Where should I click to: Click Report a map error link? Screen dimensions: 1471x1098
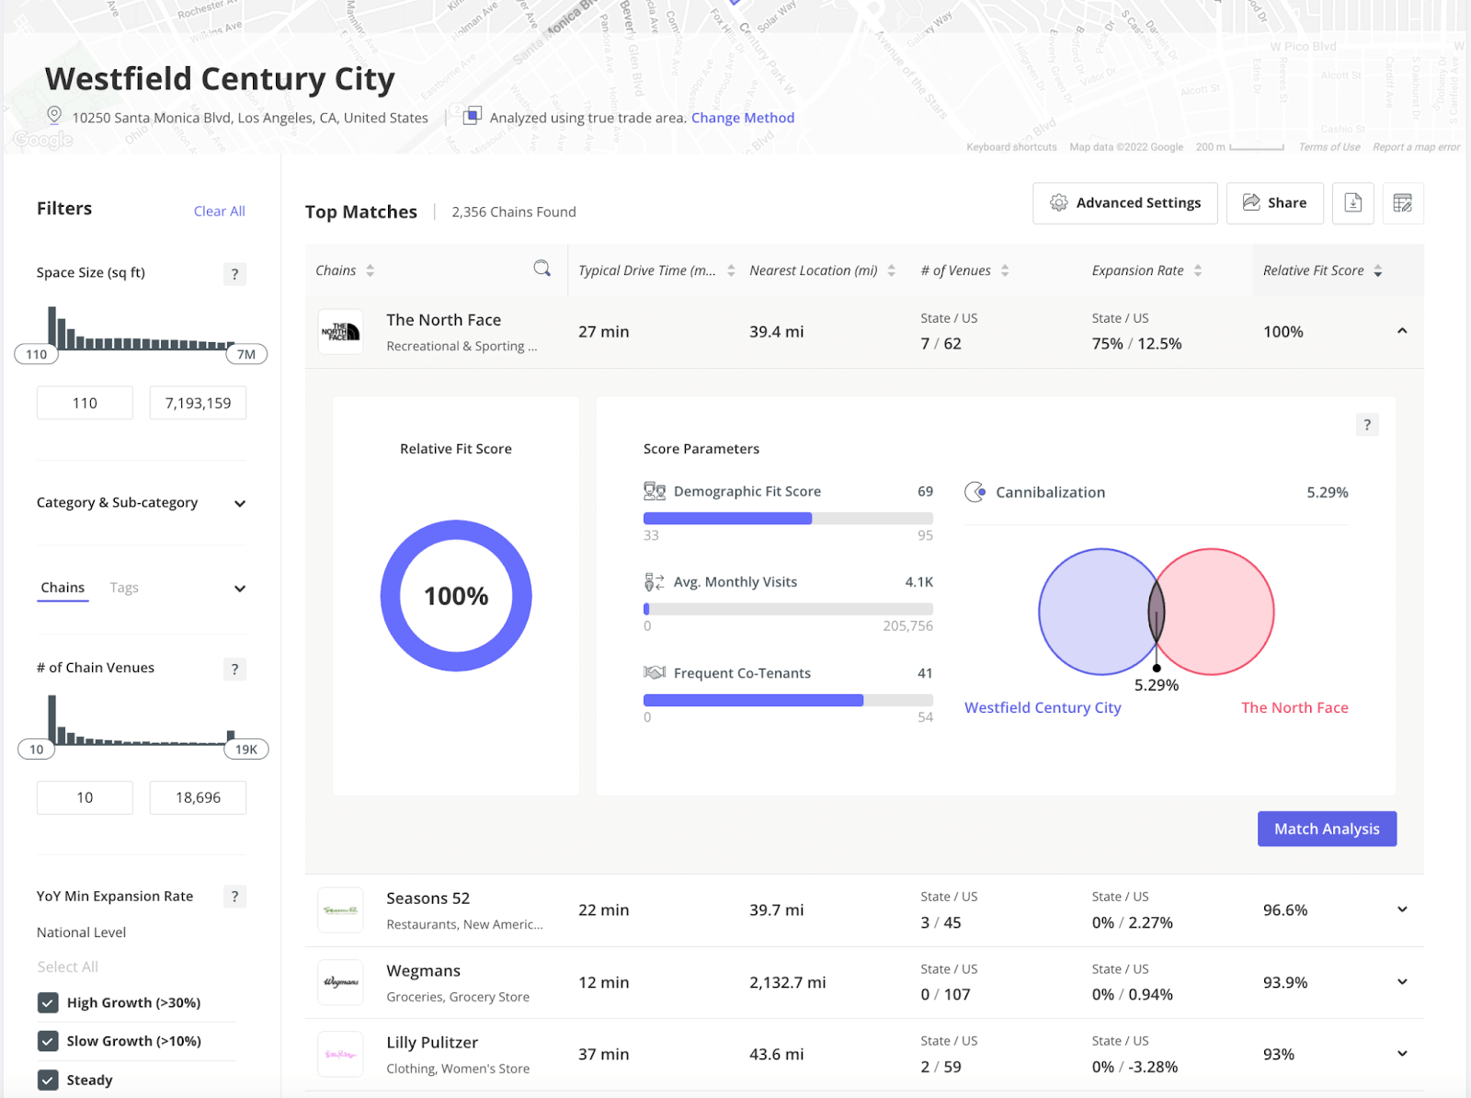[1416, 147]
